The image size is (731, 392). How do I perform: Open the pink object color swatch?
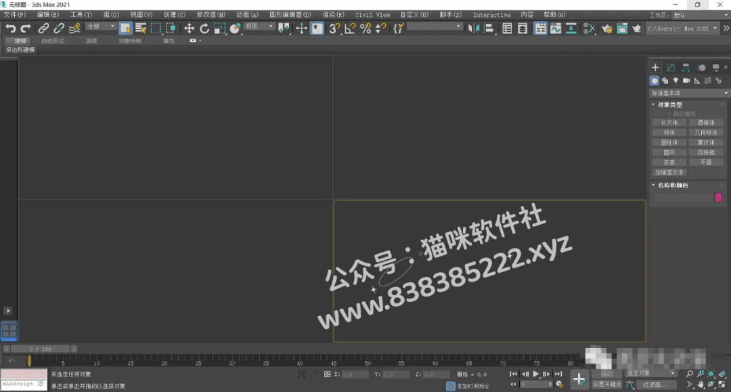(x=718, y=198)
